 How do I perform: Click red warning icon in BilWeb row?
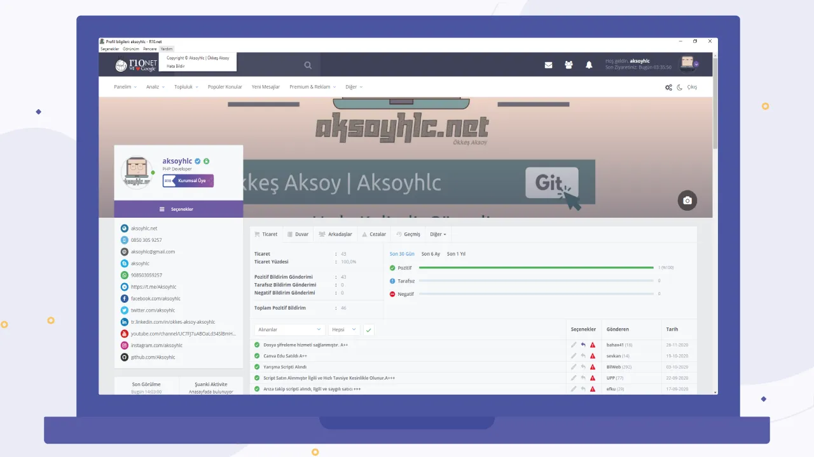coord(593,367)
